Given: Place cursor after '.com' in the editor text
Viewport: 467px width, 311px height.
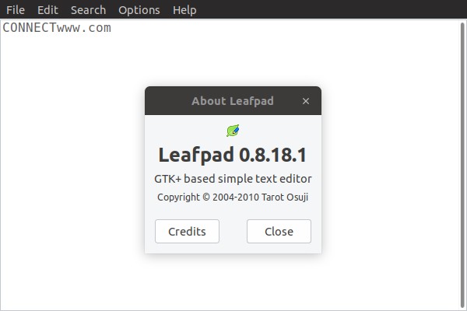Looking at the screenshot, I should pos(111,28).
